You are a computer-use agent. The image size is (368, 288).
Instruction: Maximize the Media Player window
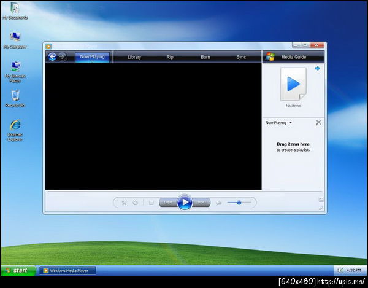pyautogui.click(x=305, y=45)
